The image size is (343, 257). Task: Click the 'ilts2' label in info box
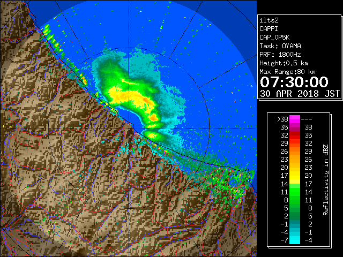269,20
